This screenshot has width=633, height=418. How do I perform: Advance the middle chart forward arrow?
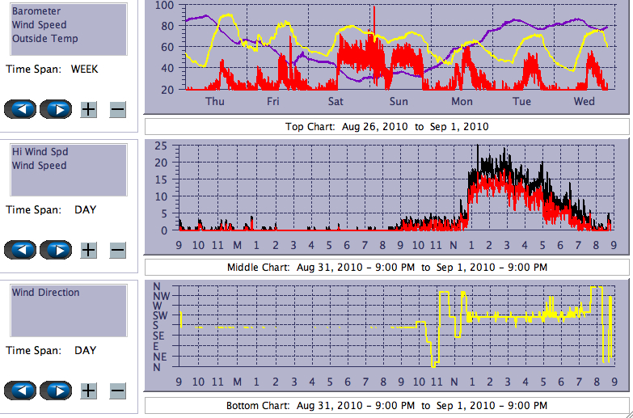pos(57,250)
